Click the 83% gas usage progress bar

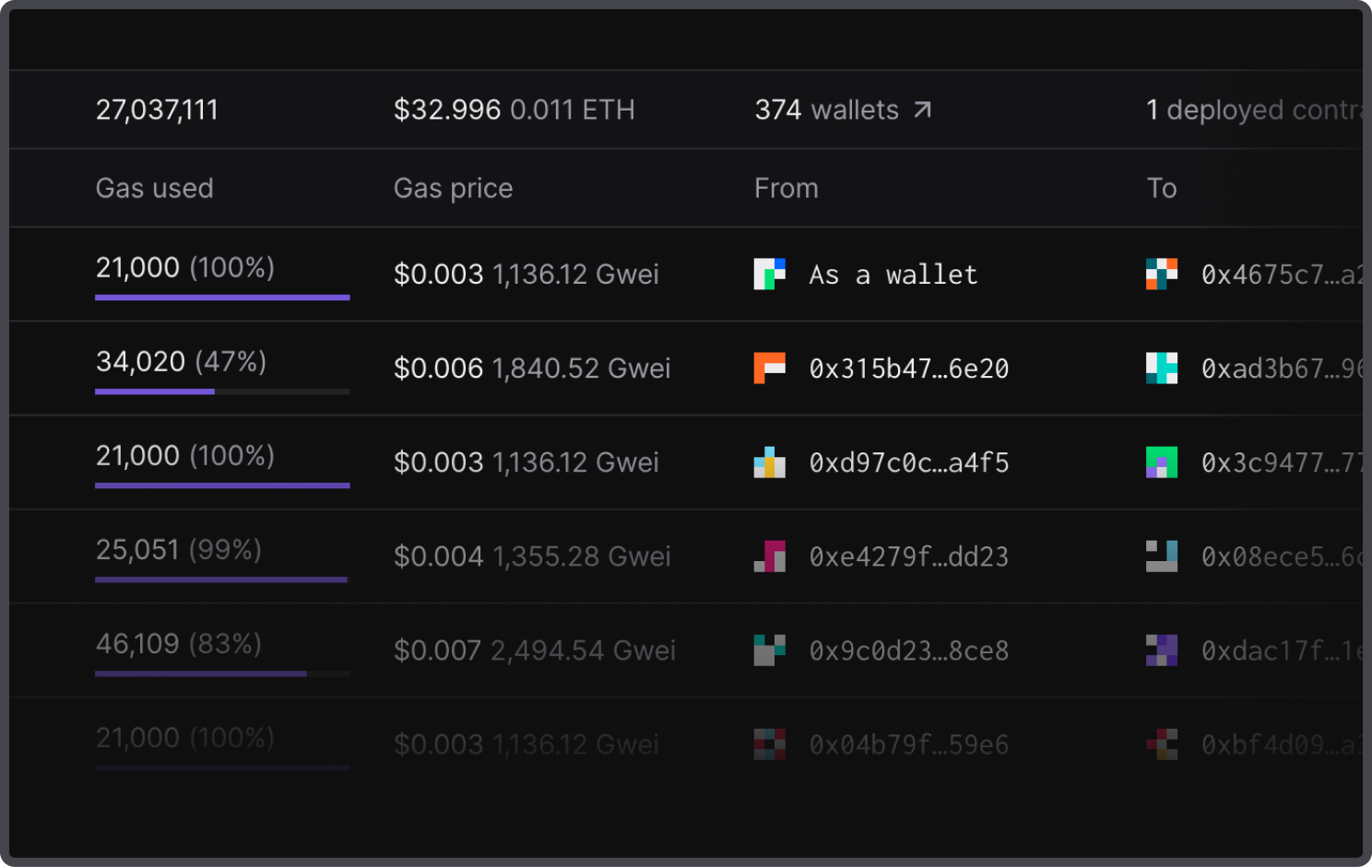click(x=222, y=674)
